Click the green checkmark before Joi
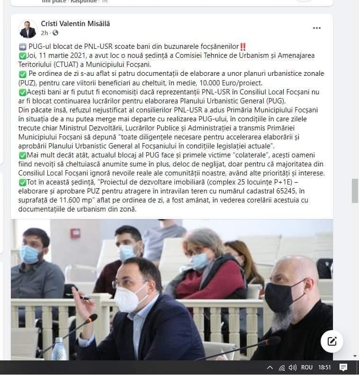Screen dimensions: 359x386 [22, 56]
